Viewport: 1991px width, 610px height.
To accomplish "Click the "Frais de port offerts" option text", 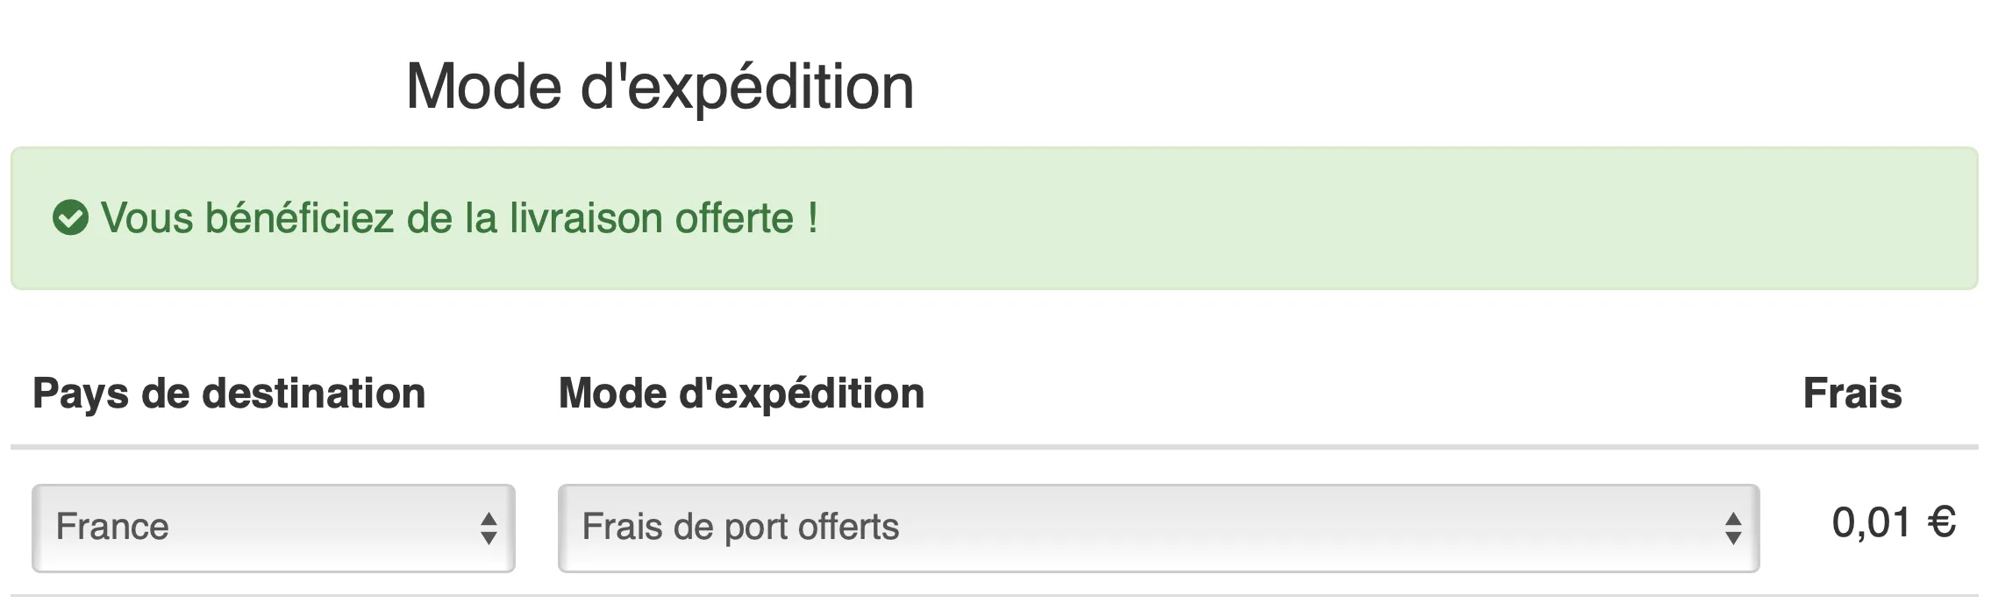I will tap(740, 528).
